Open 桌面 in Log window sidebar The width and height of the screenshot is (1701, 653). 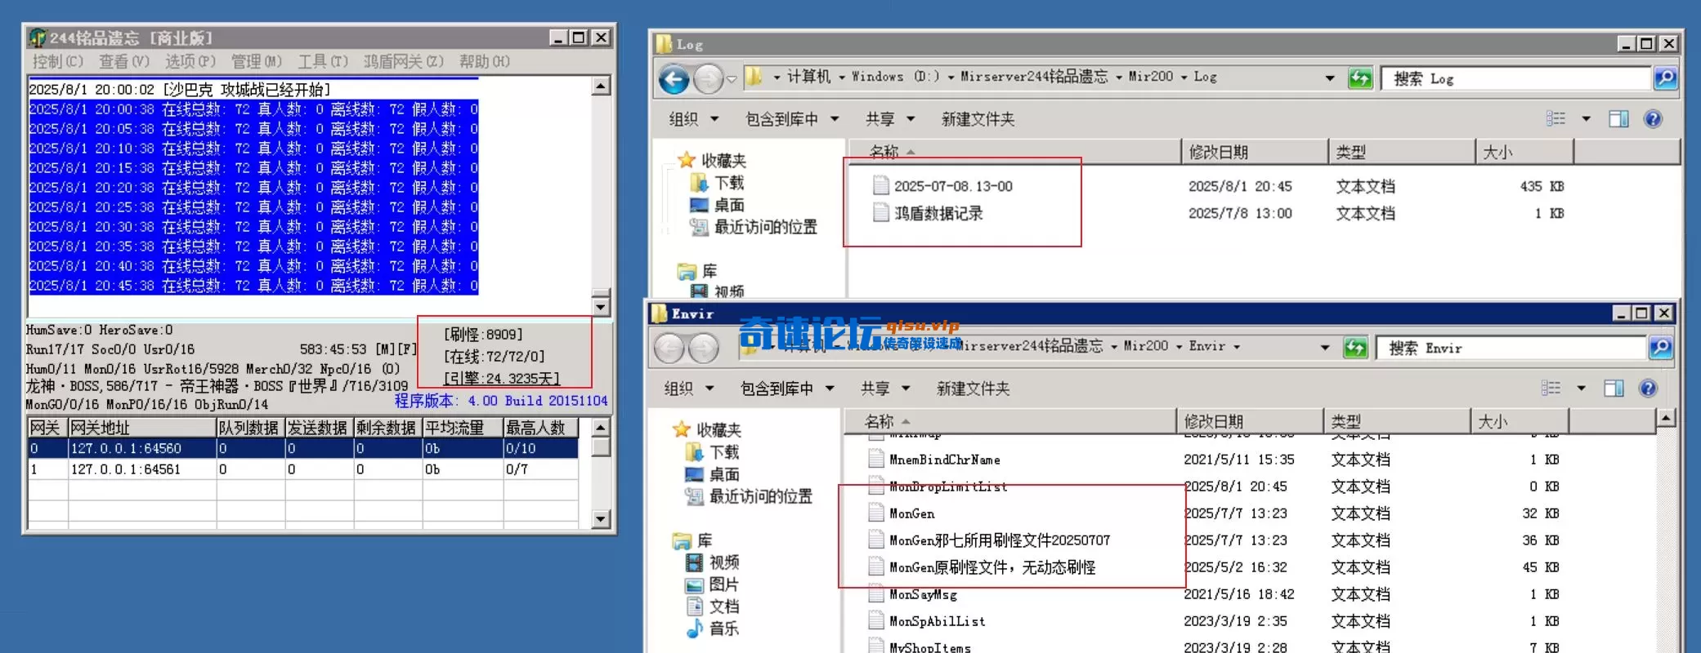[718, 205]
